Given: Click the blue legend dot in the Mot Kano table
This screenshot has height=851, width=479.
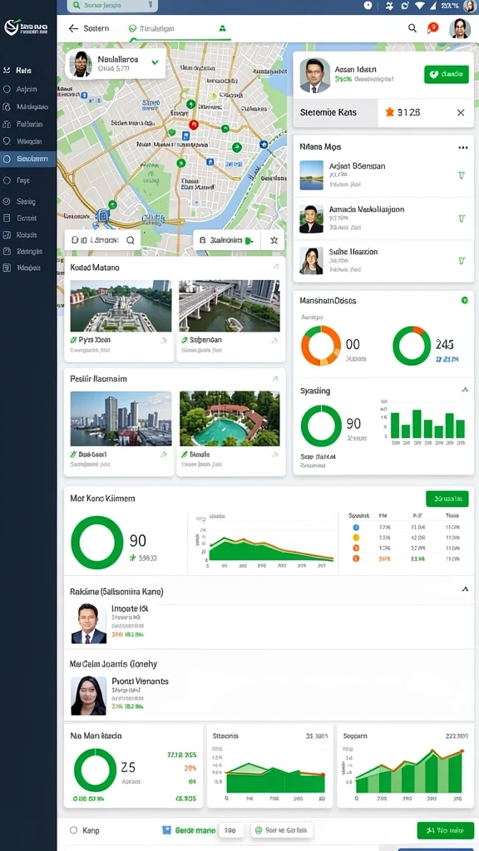Looking at the screenshot, I should [x=356, y=527].
